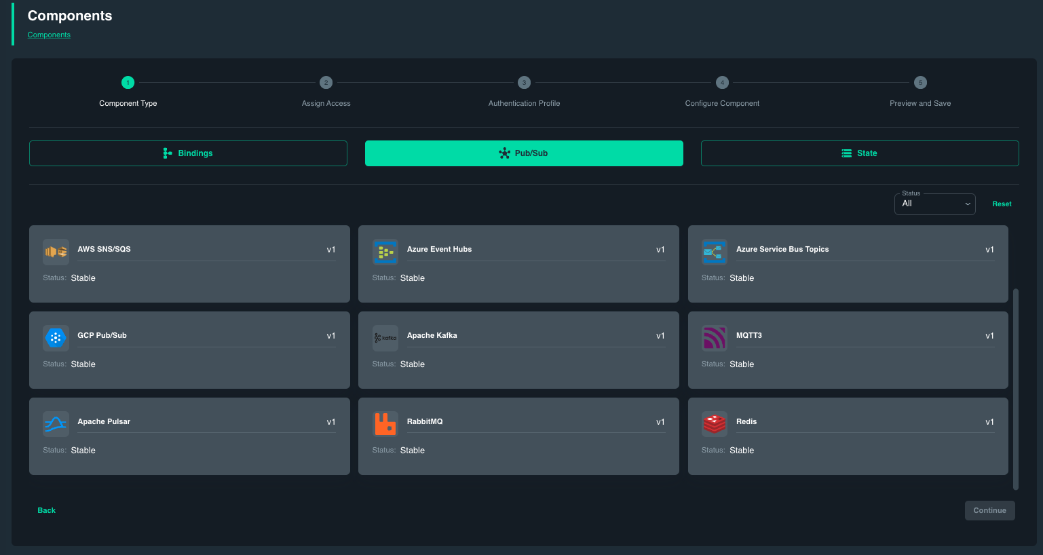The width and height of the screenshot is (1043, 555).
Task: Select the Apache Kafka component name
Action: point(432,335)
